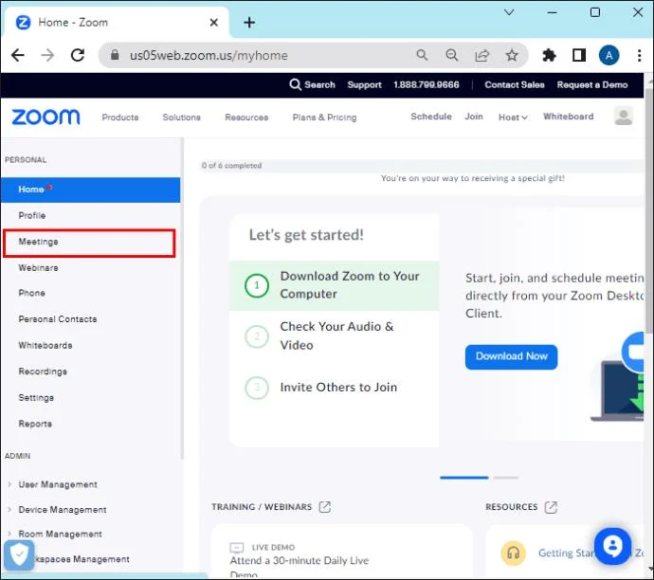Screen dimensions: 654x580
Task: Open Webinars in the sidebar
Action: click(38, 268)
